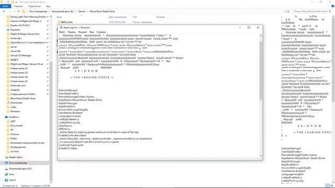Select Изображения in navigation pane
Viewport: 335px width, 188px height.
(x=18, y=147)
